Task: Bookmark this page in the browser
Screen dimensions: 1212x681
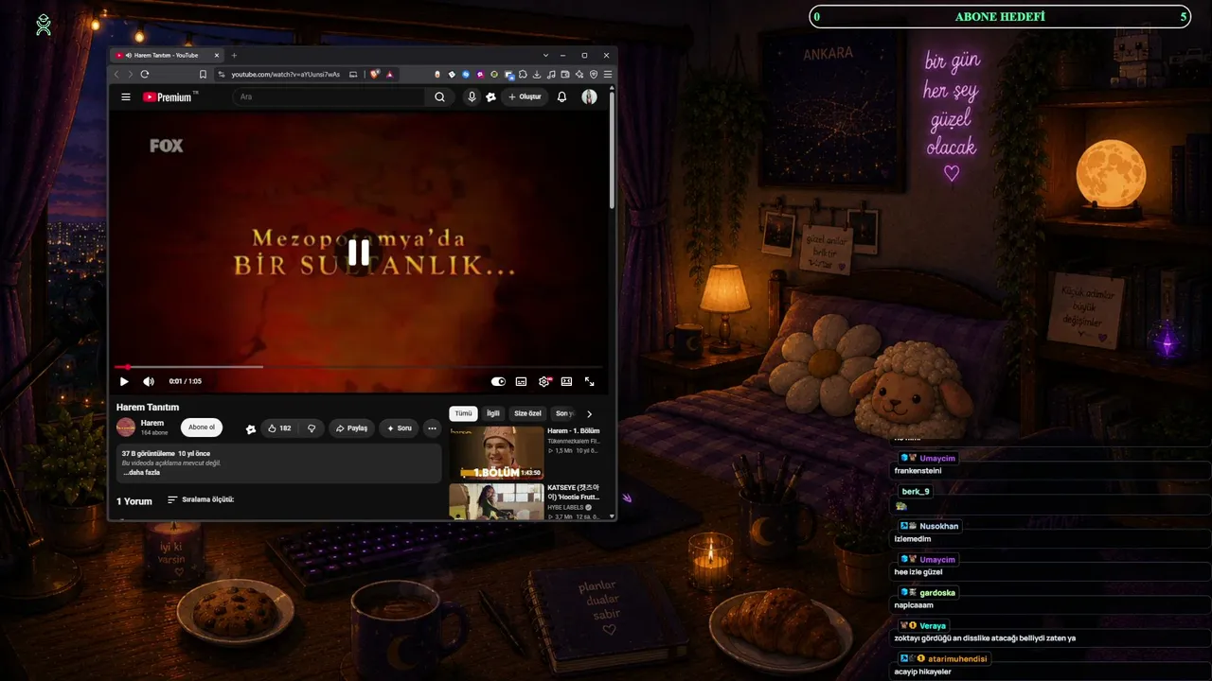Action: click(x=203, y=74)
